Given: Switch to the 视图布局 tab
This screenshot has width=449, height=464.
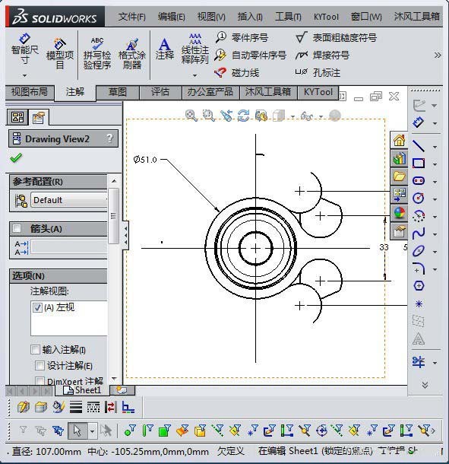Looking at the screenshot, I should [x=30, y=92].
